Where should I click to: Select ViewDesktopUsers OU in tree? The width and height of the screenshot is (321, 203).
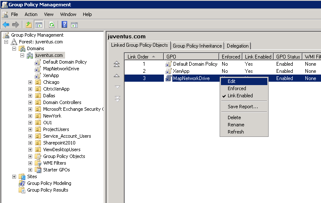point(62,150)
